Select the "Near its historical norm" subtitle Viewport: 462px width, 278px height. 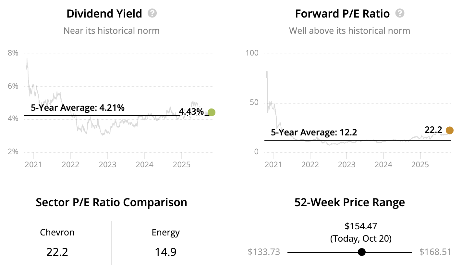[x=112, y=31]
